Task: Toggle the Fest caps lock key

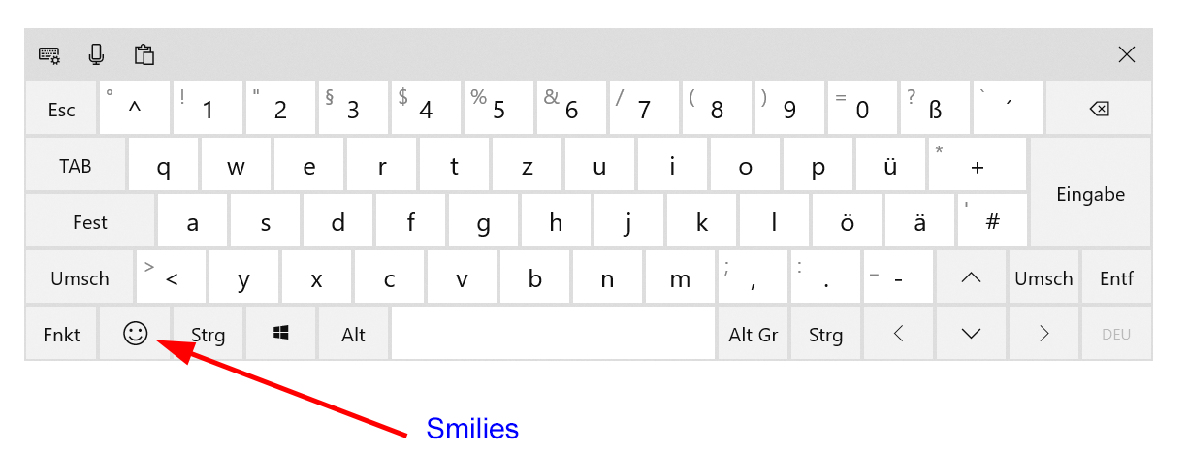Action: coord(90,222)
